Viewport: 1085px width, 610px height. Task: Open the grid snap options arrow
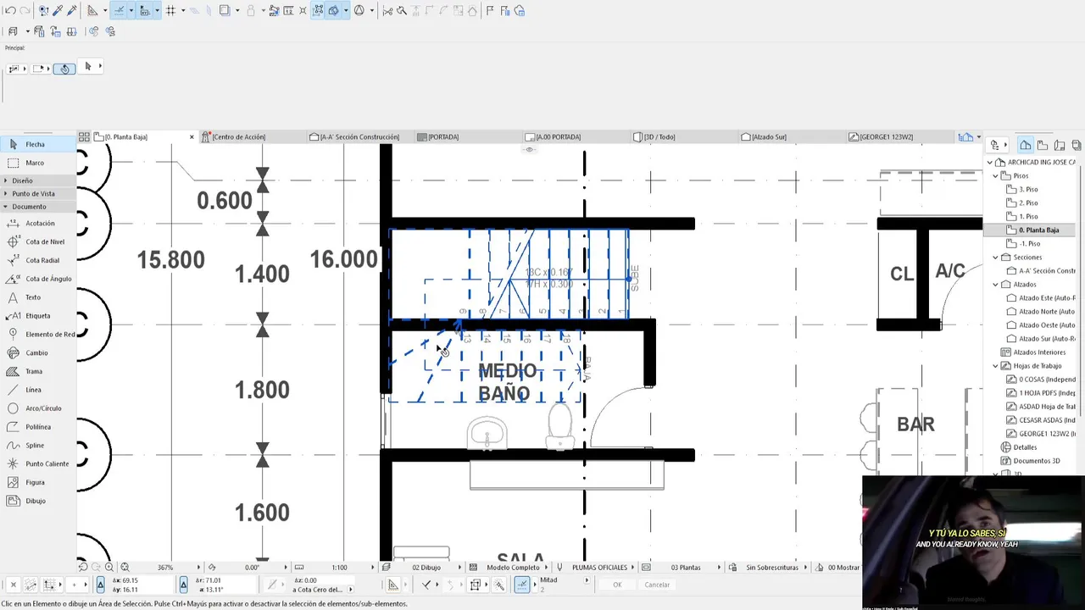pyautogui.click(x=182, y=11)
